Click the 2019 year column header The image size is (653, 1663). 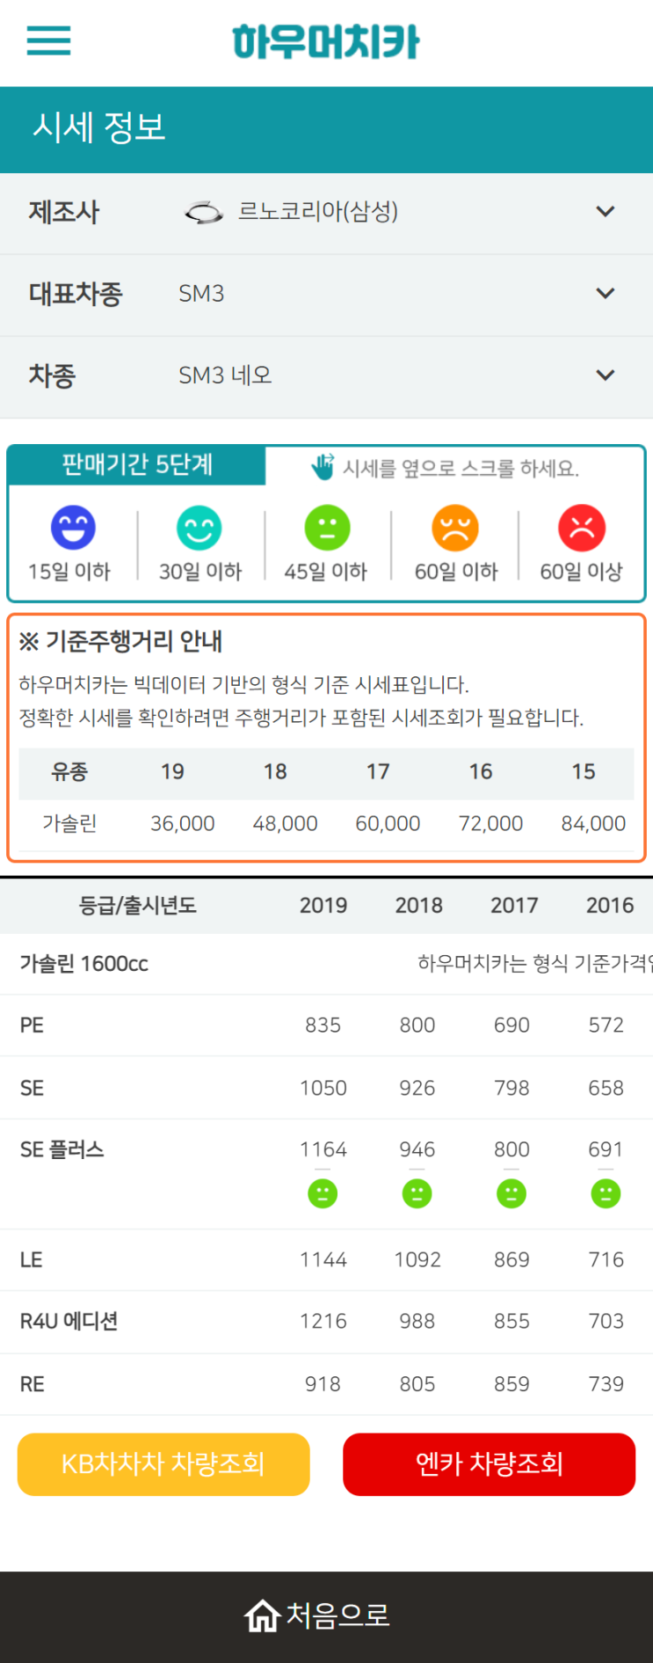coord(323,905)
